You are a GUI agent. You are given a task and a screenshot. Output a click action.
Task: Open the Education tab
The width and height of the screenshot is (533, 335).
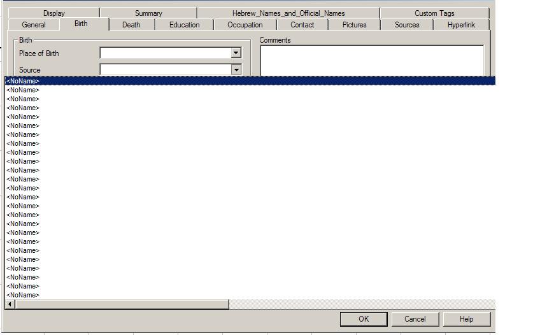pos(185,25)
